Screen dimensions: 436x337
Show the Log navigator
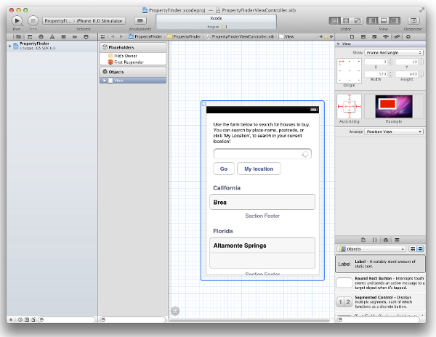[86, 36]
